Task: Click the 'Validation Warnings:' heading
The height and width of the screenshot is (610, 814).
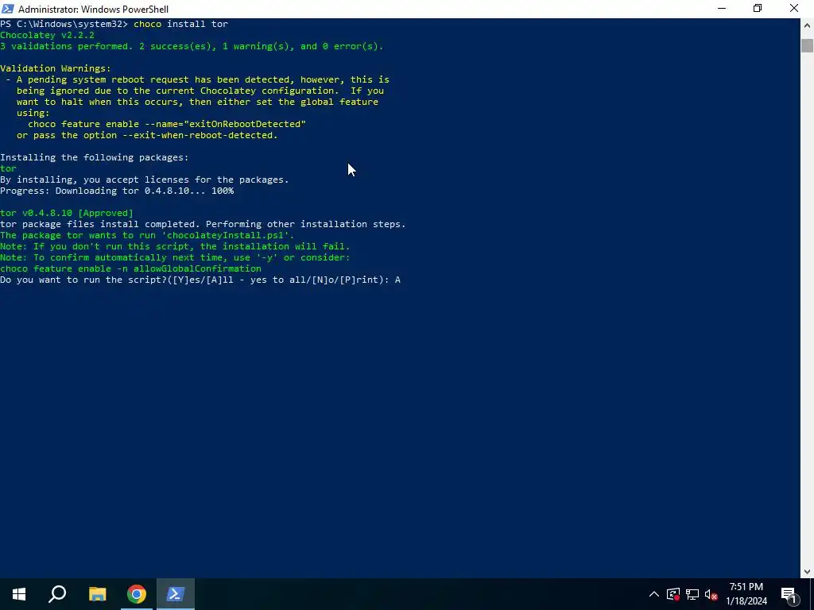Action: pyautogui.click(x=56, y=68)
